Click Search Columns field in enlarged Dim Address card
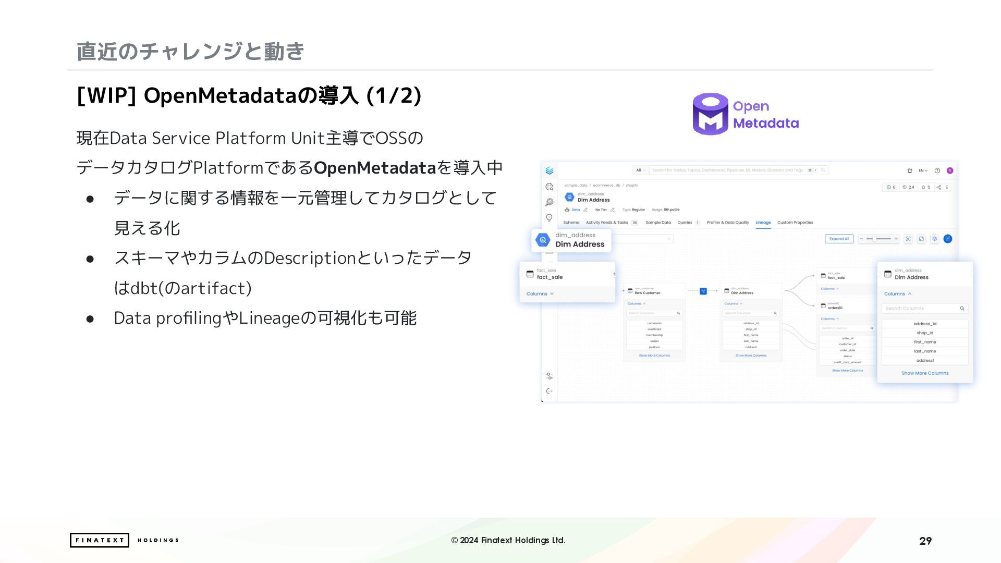The image size is (1001, 563). (925, 309)
